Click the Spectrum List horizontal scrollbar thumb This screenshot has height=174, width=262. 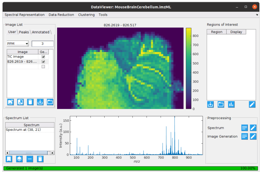pos(29,153)
